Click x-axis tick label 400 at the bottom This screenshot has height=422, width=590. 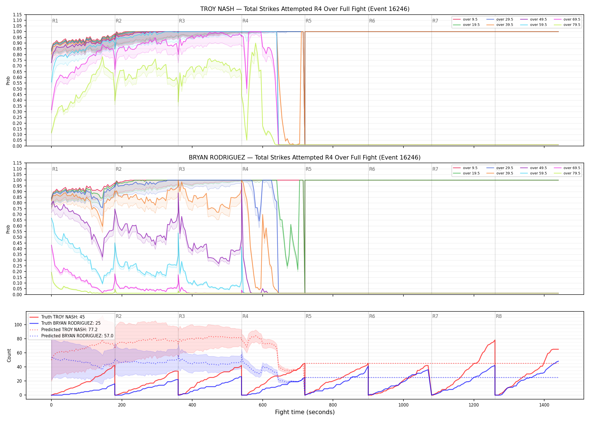pos(192,405)
